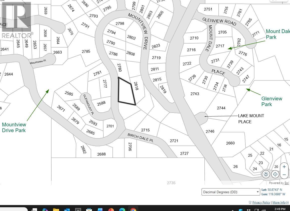Click the Mount Dale Park label
Image resolution: width=290 pixels, height=211 pixels.
(x=278, y=34)
